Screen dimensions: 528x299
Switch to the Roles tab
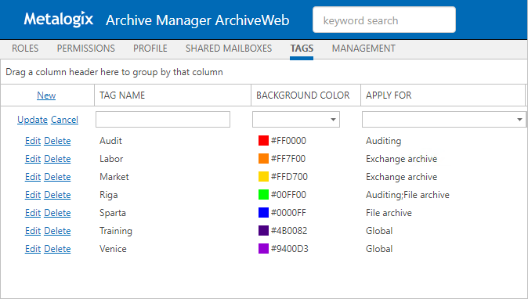[25, 49]
